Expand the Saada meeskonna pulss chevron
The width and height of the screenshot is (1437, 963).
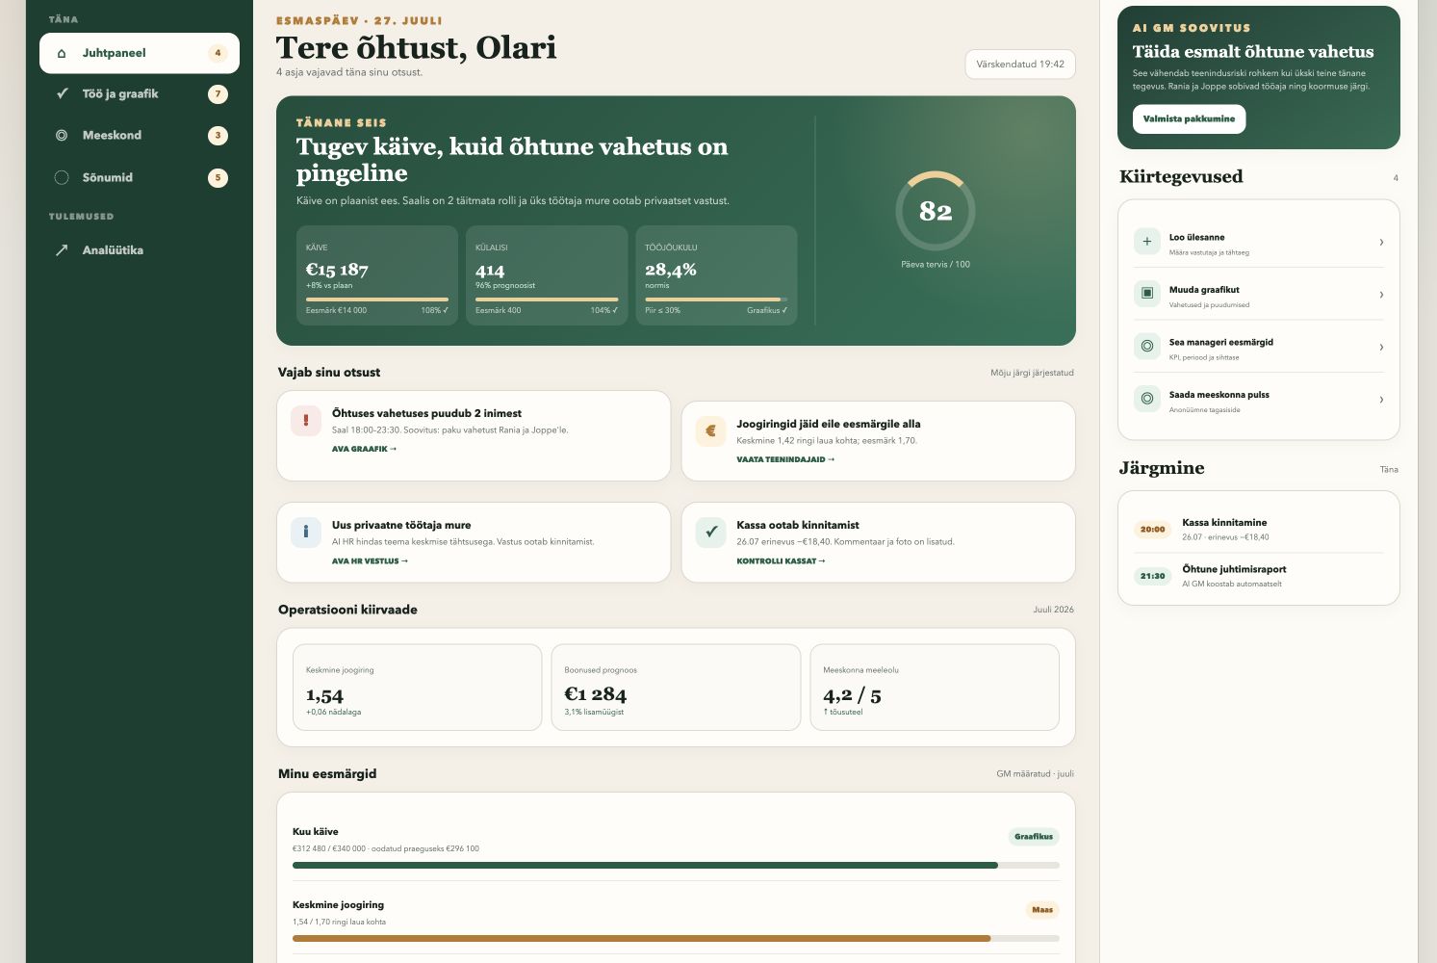[x=1381, y=399]
